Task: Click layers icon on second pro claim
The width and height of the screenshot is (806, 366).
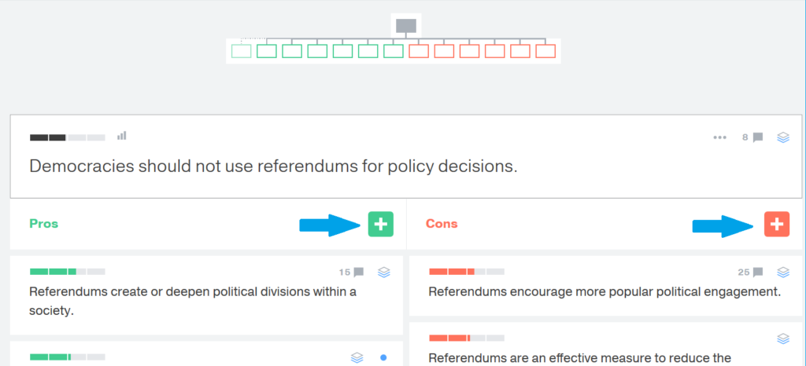Action: pos(357,357)
